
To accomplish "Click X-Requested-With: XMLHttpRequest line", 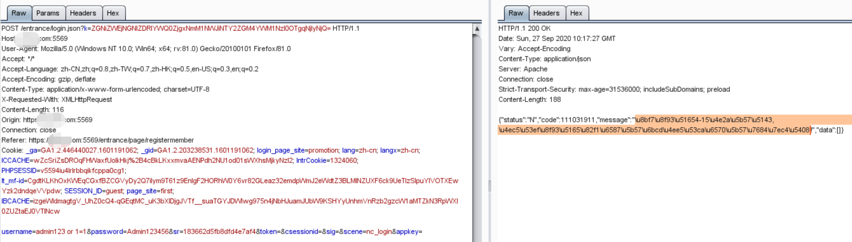I will click(x=57, y=100).
